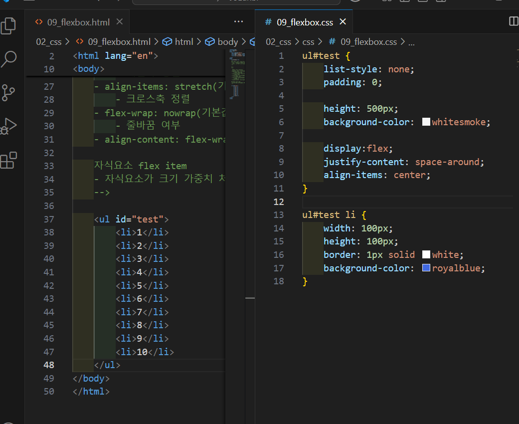Open the royalblue color swatch
The width and height of the screenshot is (519, 424).
(x=426, y=268)
